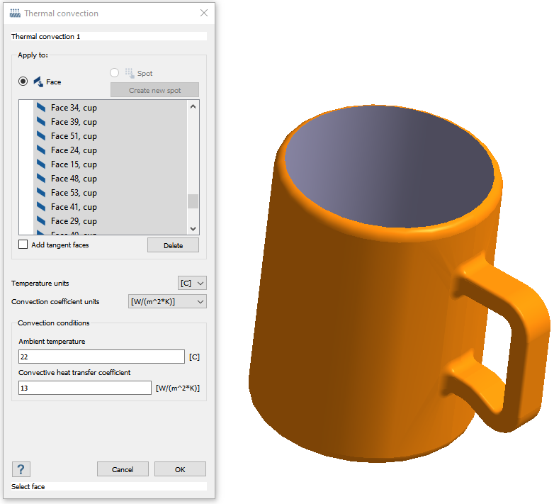
Task: Click the face list scroll up arrow
Action: click(x=193, y=106)
